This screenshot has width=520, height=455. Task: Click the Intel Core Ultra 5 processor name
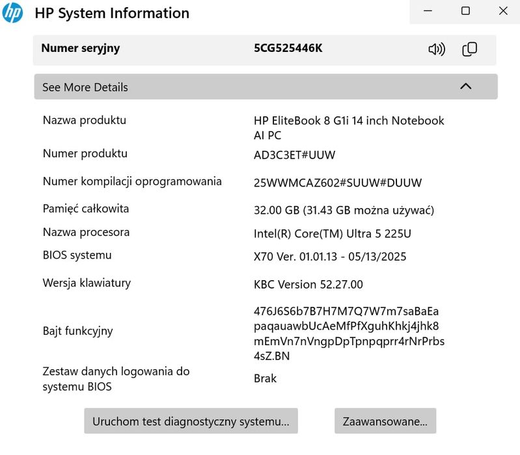point(333,233)
